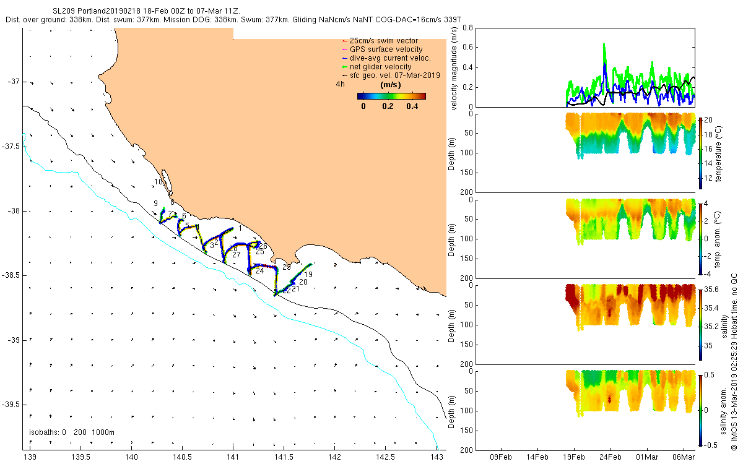Image resolution: width=743 pixels, height=464 pixels.
Task: Click waypoint number 10 on the map
Action: (159, 182)
